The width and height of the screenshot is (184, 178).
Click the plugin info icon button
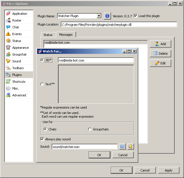point(107,16)
